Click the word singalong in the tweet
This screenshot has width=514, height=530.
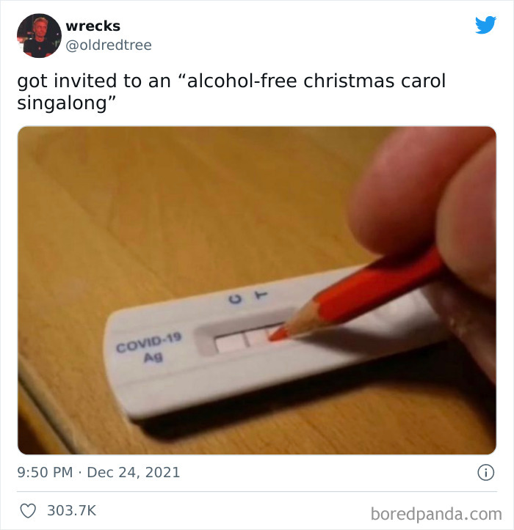coord(62,103)
